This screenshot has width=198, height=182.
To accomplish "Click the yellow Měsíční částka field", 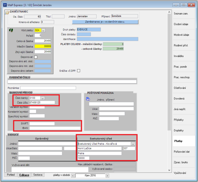I will (43, 46).
